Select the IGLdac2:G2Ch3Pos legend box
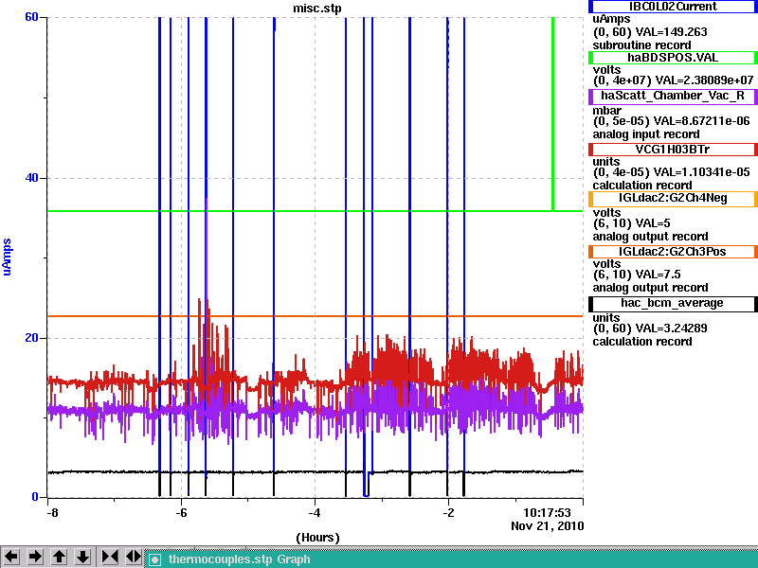The width and height of the screenshot is (758, 568). tap(673, 252)
